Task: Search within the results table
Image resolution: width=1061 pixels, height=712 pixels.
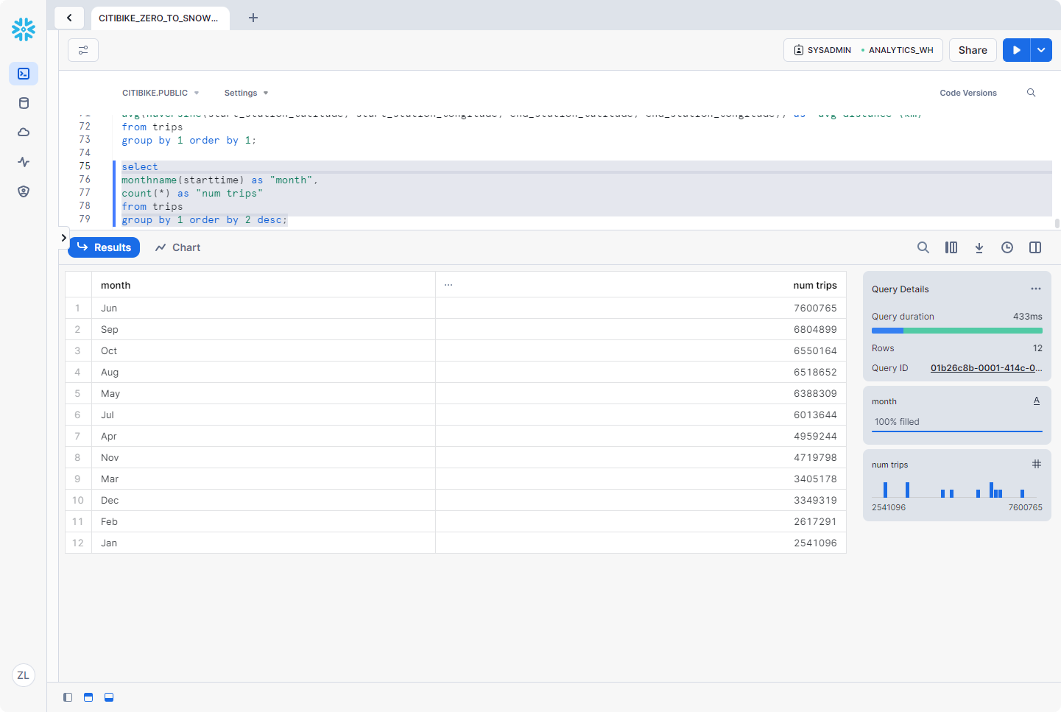Action: click(x=923, y=247)
